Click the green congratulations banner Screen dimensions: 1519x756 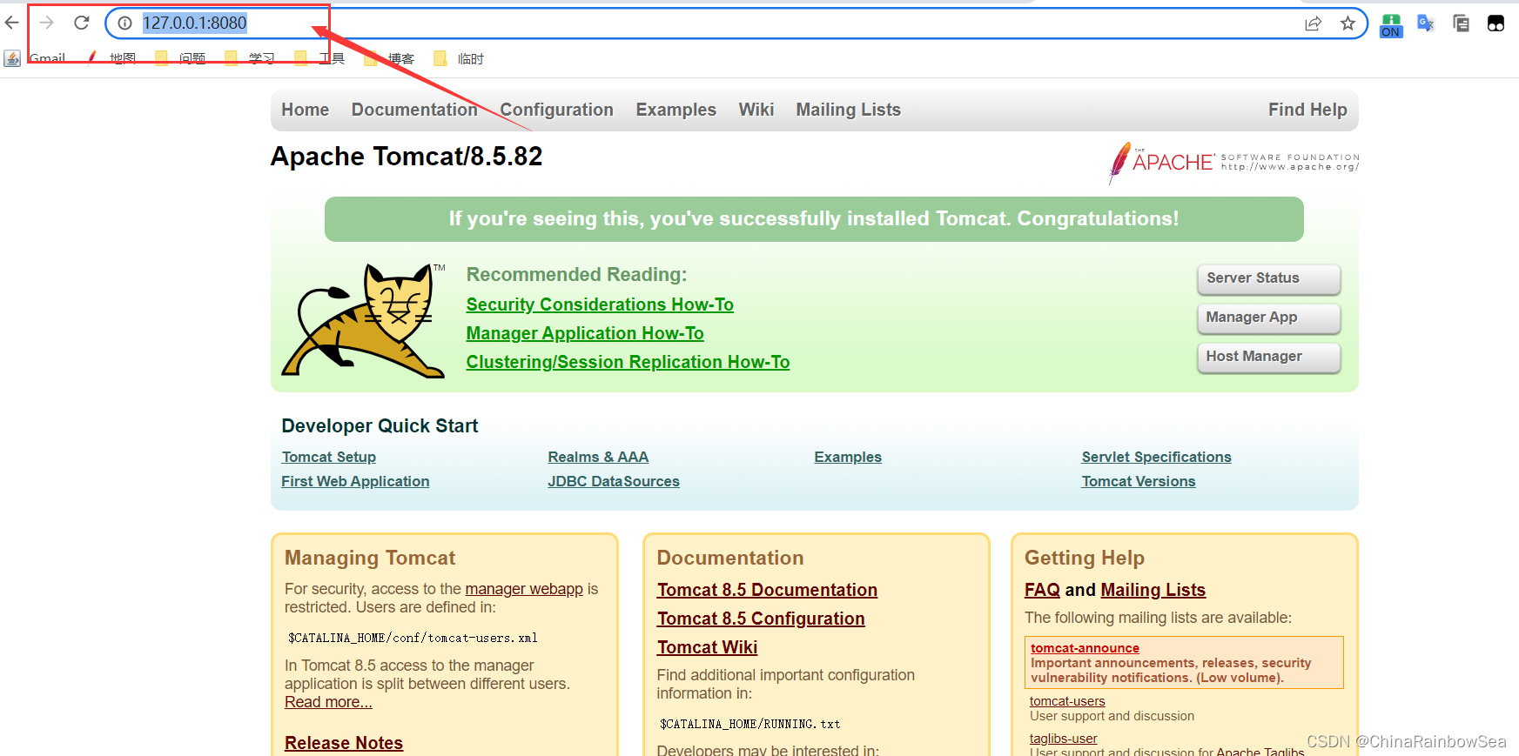[814, 219]
